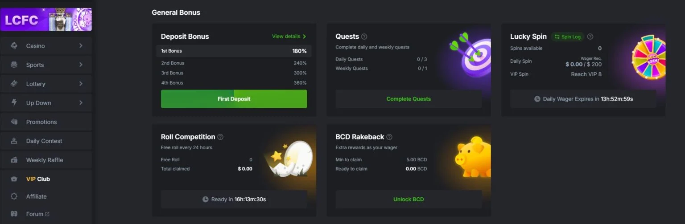Expand the Sports submenu arrow
Screen dimensions: 685x224
tap(81, 65)
